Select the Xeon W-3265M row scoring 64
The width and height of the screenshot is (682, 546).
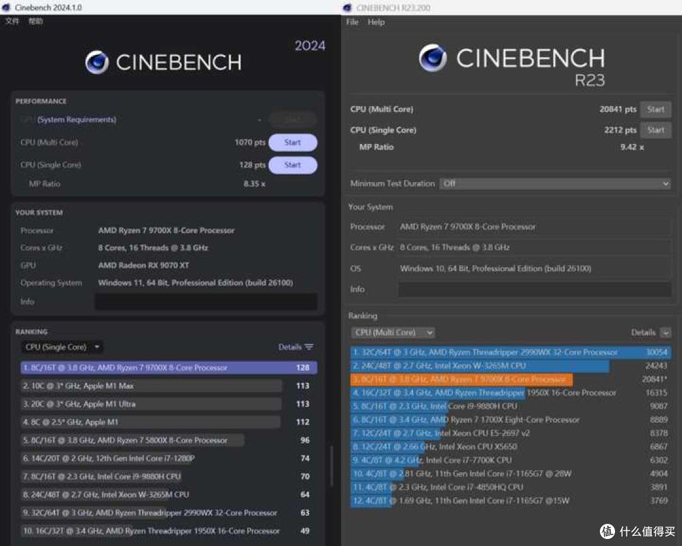(x=169, y=495)
